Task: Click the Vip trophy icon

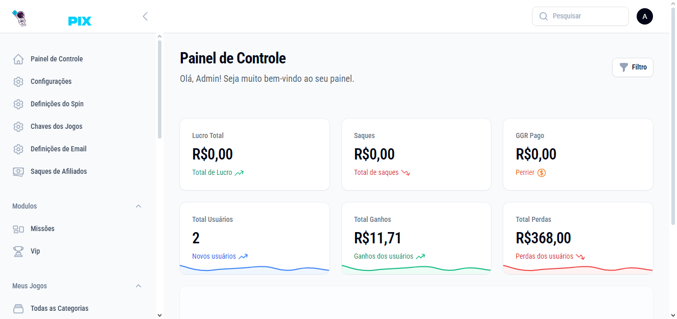Action: point(18,252)
